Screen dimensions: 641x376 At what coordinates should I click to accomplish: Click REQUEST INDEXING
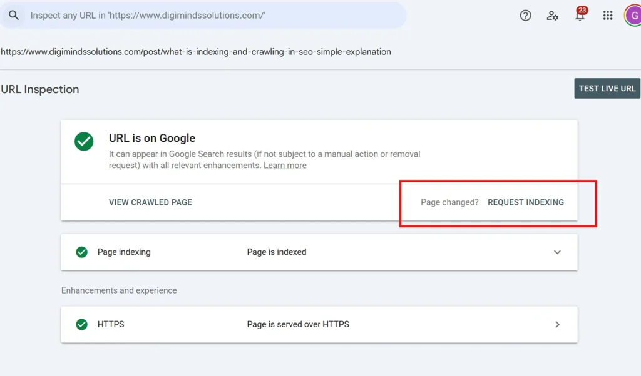coord(526,202)
